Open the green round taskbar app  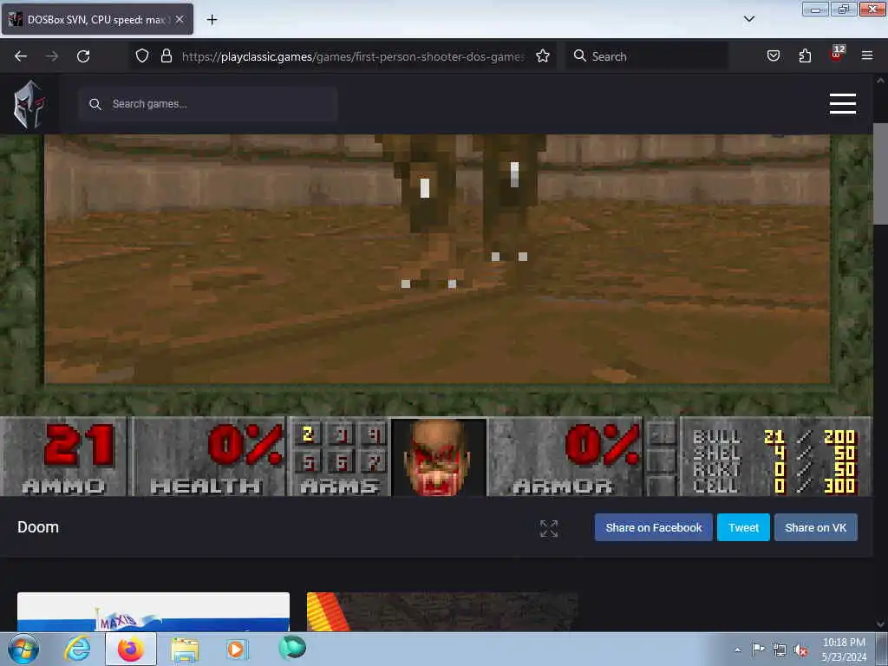(292, 648)
